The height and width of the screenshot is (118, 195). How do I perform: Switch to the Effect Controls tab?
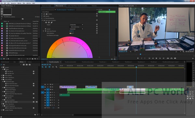point(59,6)
